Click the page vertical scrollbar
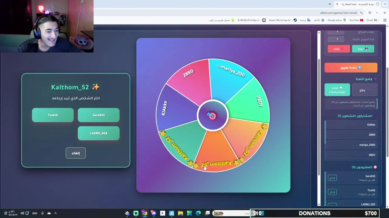The image size is (389, 218). point(388,112)
